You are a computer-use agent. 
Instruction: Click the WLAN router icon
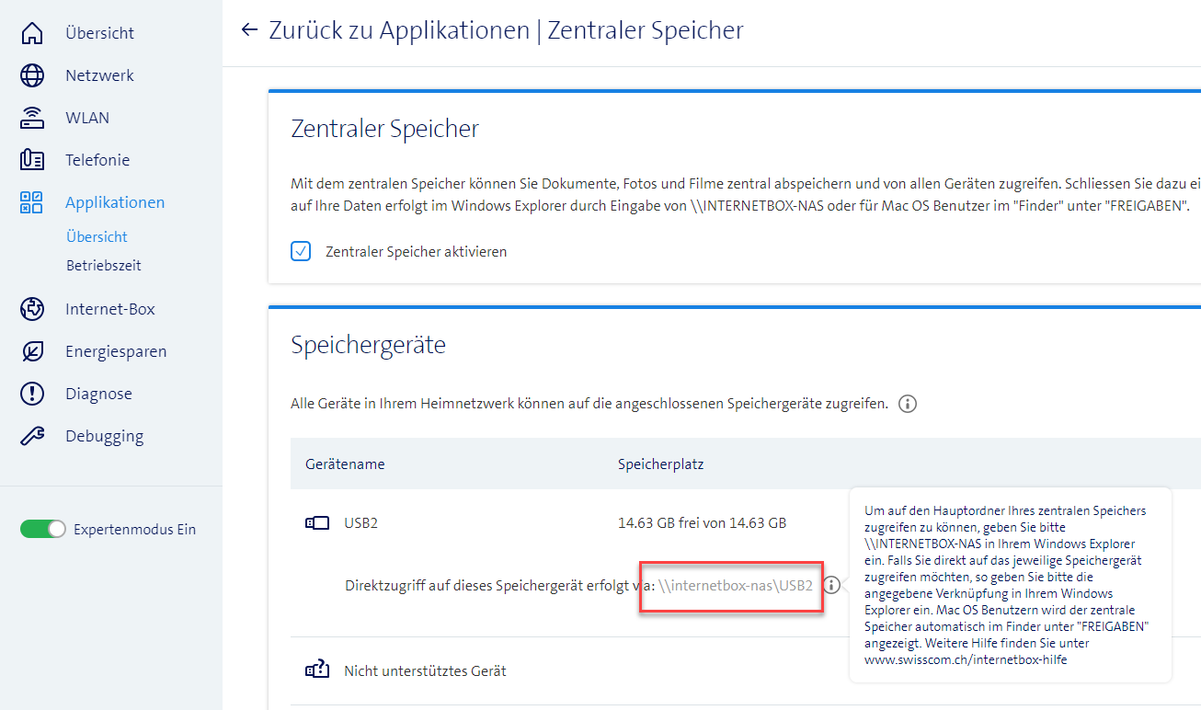[x=32, y=118]
